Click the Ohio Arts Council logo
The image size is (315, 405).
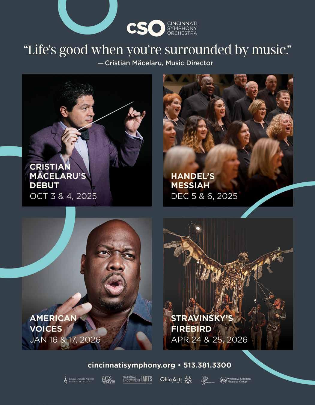coord(176,380)
